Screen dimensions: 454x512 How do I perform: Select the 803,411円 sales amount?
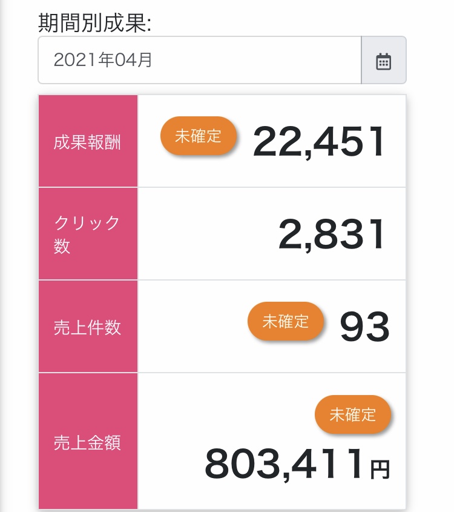(297, 464)
